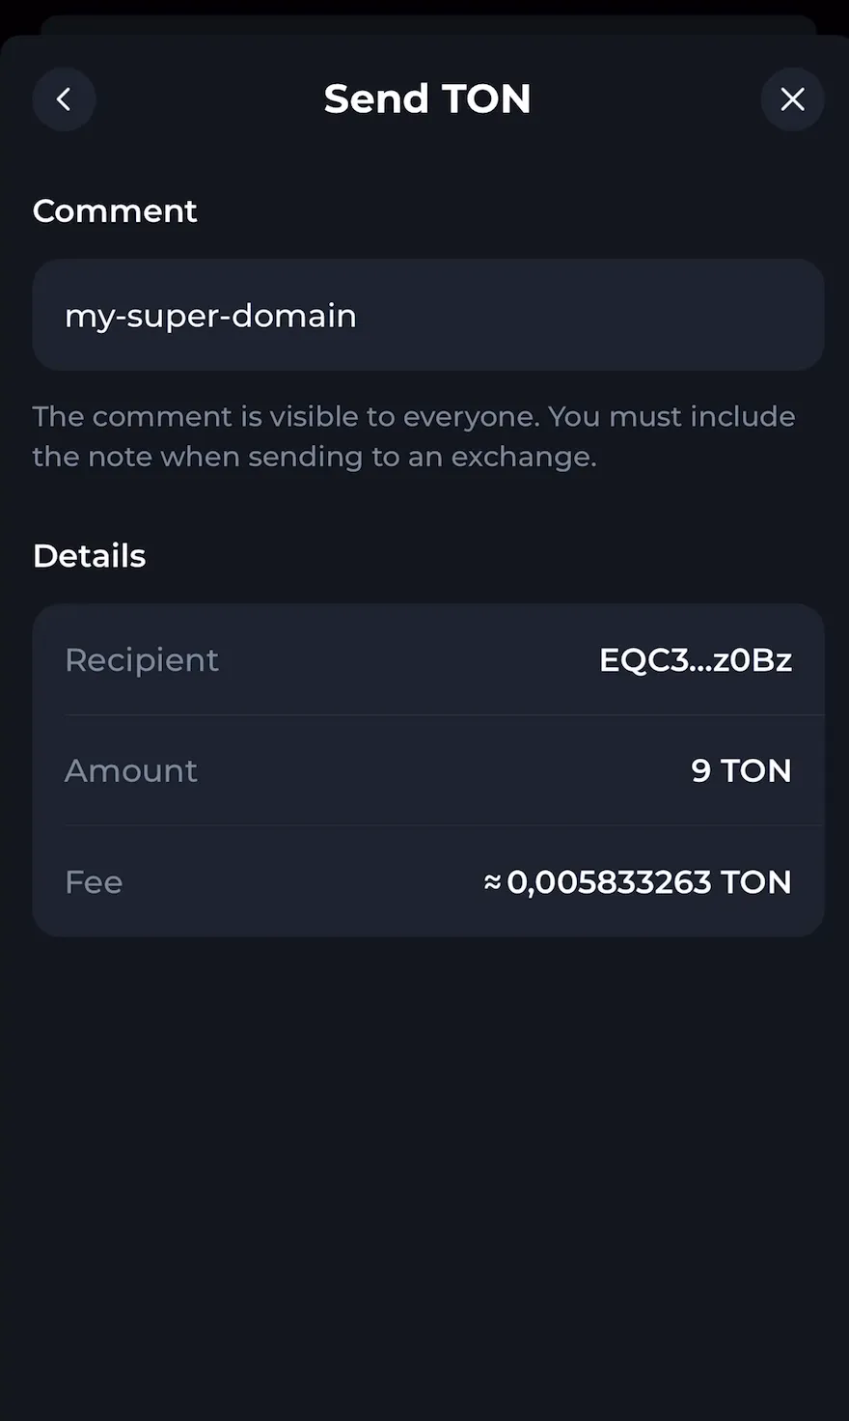This screenshot has height=1421, width=849.
Task: Tap the background card peeking above the sheet
Action: pyautogui.click(x=428, y=23)
